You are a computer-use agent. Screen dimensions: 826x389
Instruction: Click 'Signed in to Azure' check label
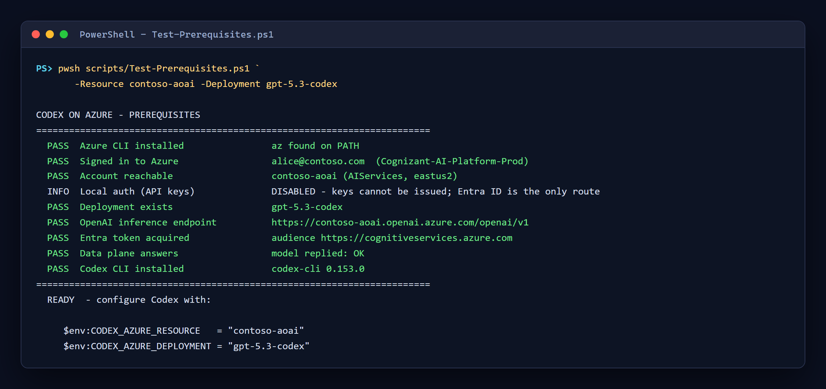[129, 161]
